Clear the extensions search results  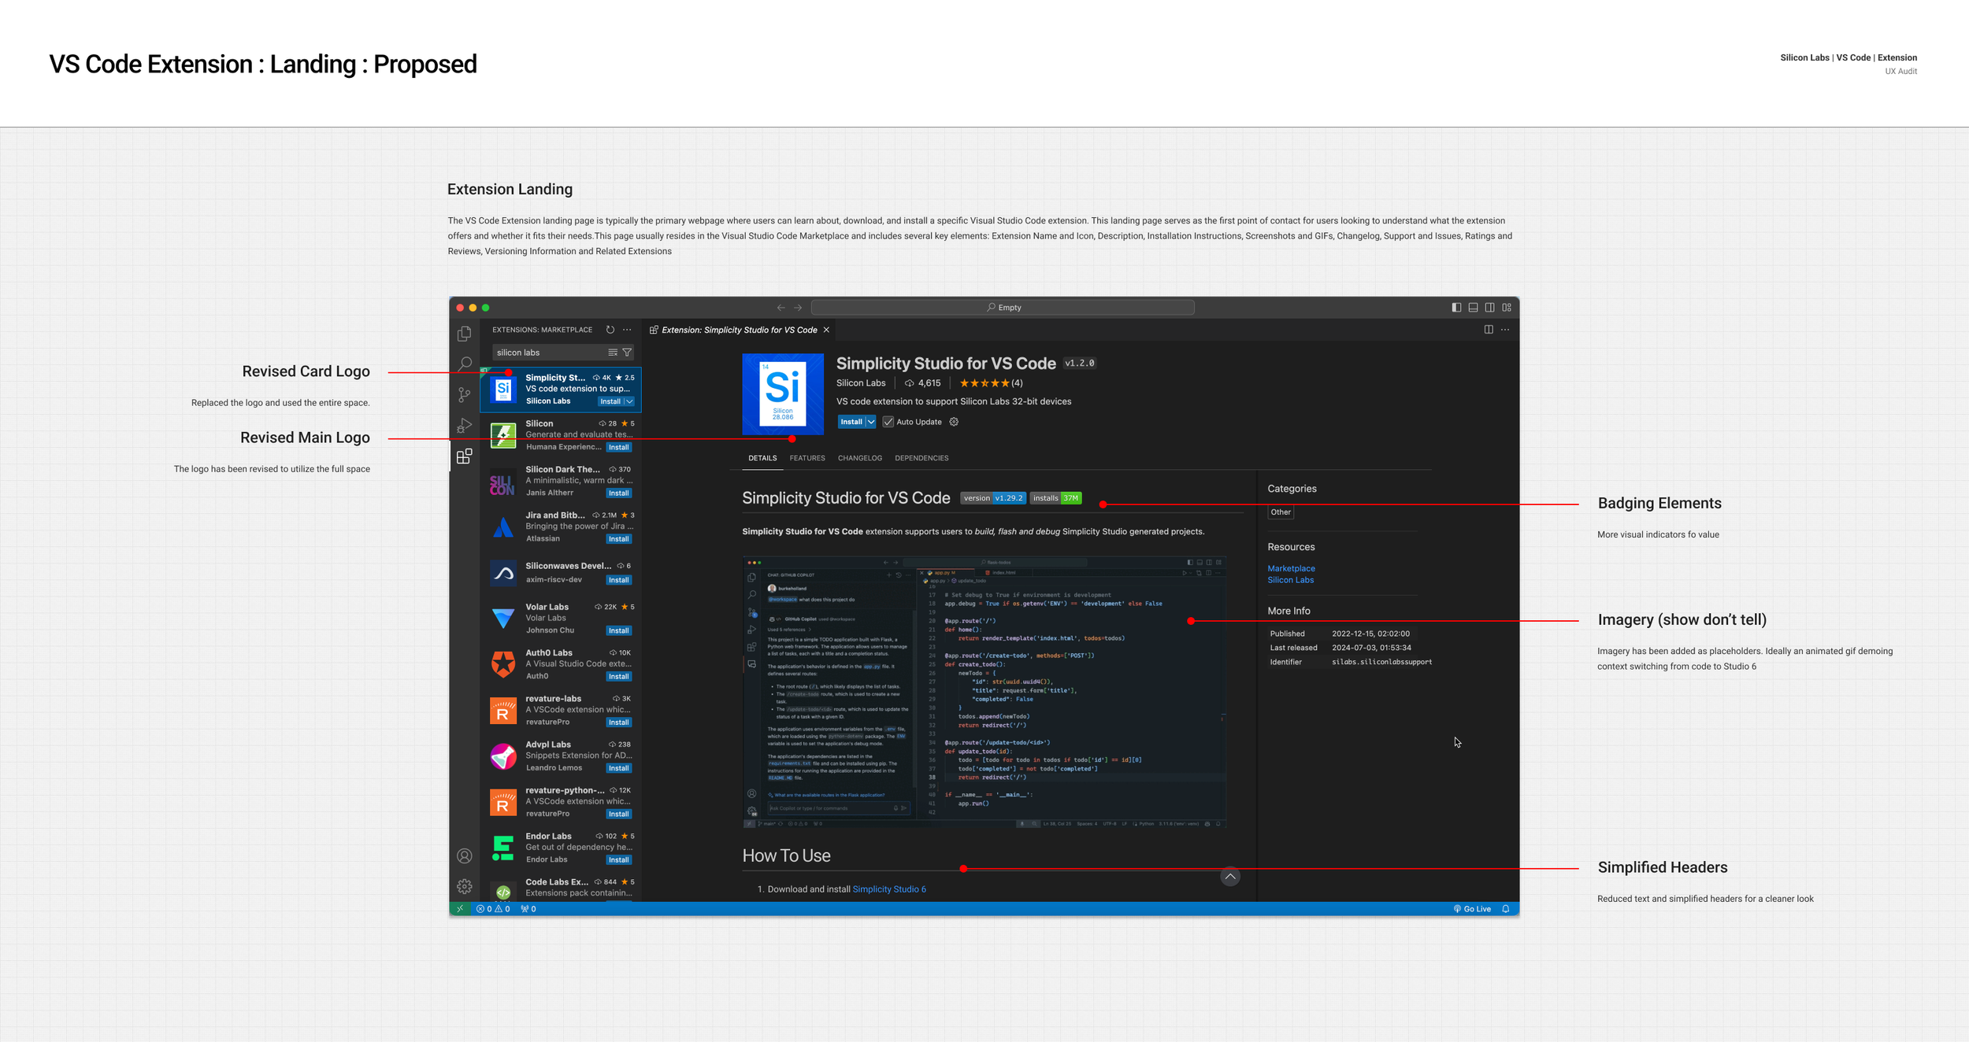tap(613, 353)
